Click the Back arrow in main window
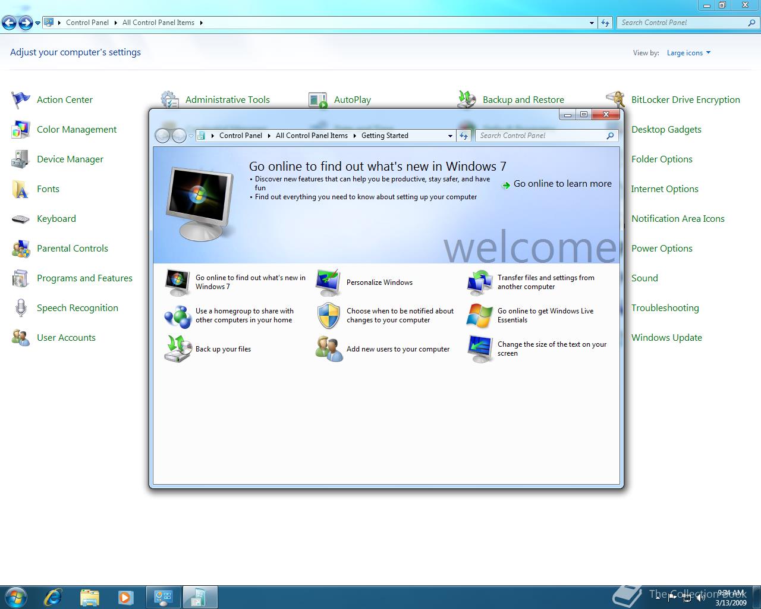761x609 pixels. 10,23
